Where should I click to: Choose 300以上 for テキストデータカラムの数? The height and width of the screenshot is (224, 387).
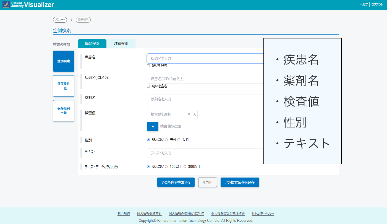tap(185, 167)
